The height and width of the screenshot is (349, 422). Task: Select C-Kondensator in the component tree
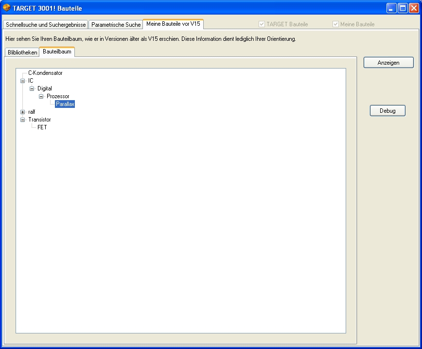pyautogui.click(x=45, y=73)
